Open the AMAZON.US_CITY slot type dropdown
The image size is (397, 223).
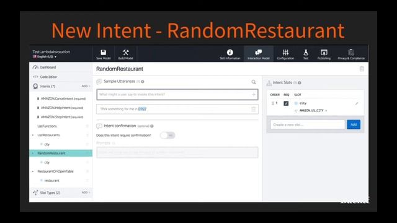pyautogui.click(x=313, y=111)
